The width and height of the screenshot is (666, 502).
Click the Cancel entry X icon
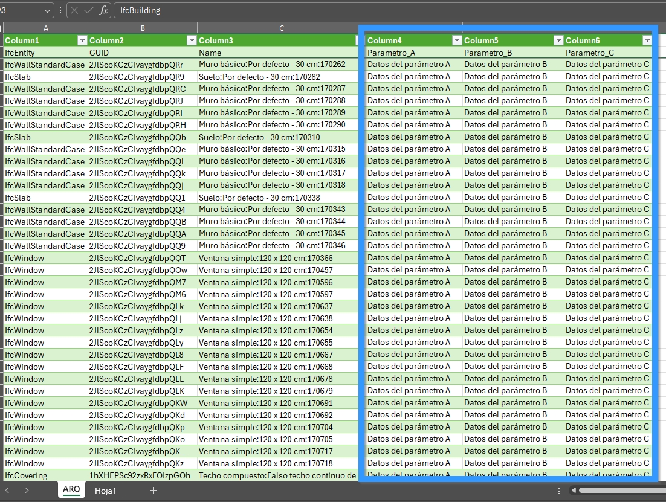coord(74,10)
